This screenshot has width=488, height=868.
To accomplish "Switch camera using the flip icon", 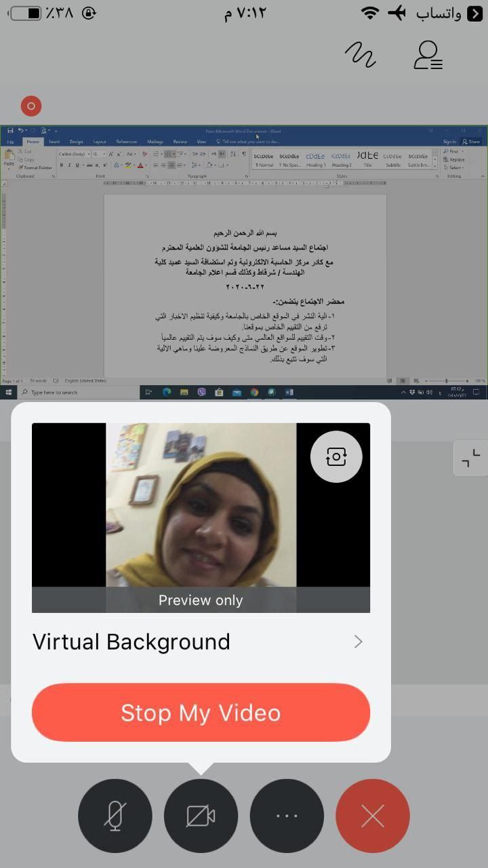I will (336, 457).
